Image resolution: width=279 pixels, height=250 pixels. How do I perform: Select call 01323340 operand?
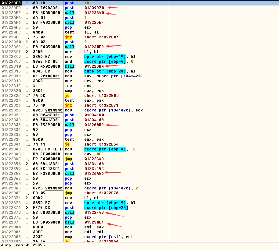[x=94, y=13]
